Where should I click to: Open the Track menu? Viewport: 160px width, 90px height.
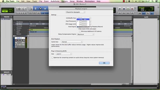(34, 1)
